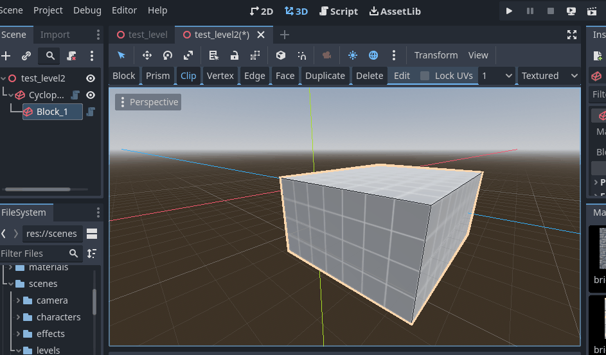The height and width of the screenshot is (355, 606).
Task: Toggle visibility of Cyclop node
Action: tap(91, 95)
